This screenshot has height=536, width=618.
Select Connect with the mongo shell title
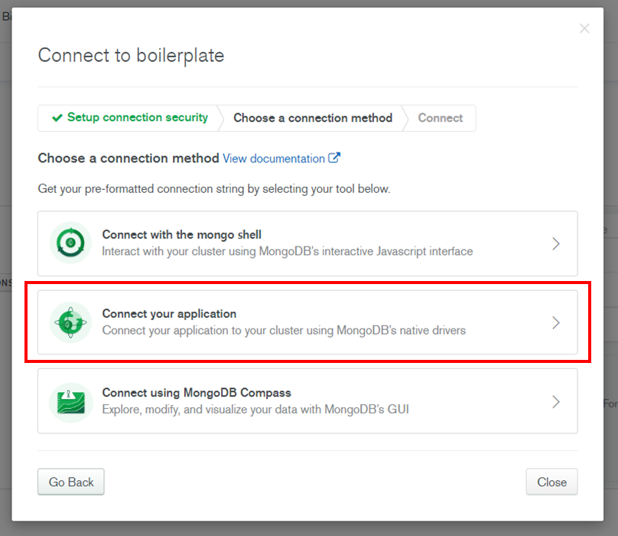click(x=182, y=235)
